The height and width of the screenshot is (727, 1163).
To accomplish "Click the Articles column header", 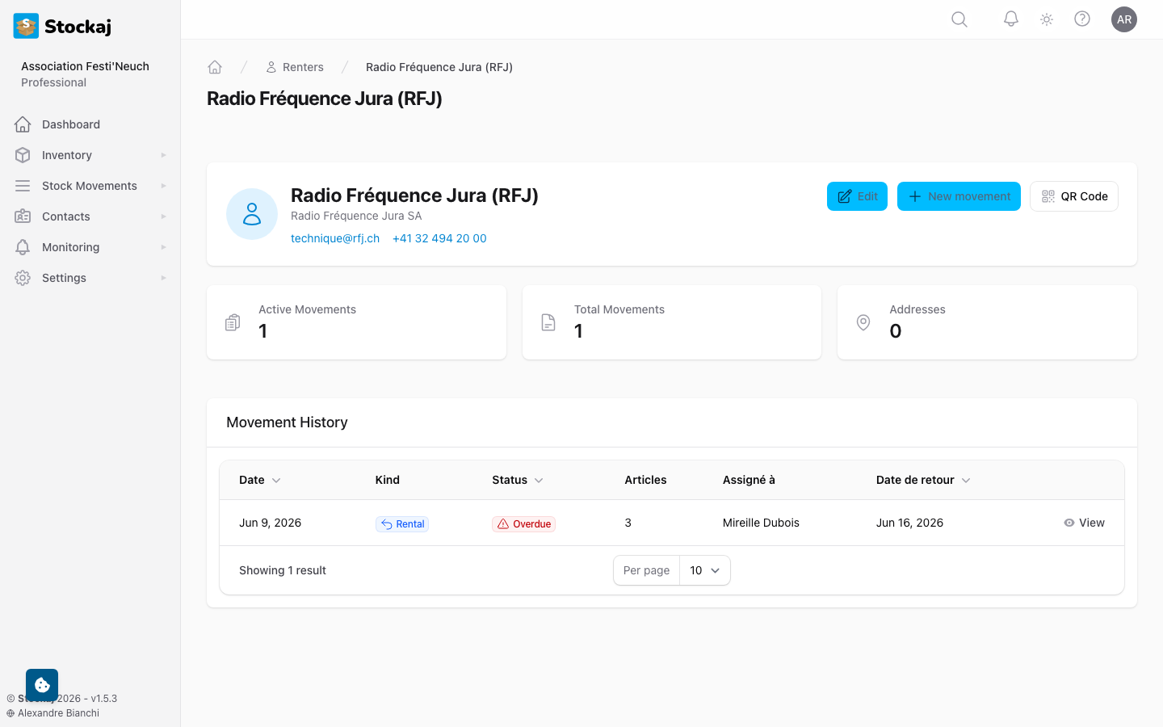I will coord(645,480).
